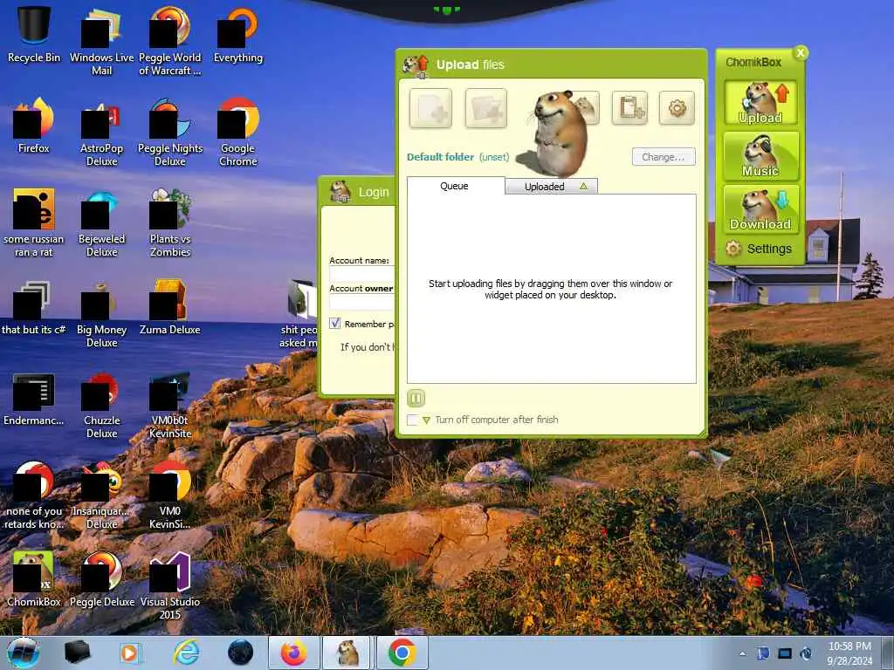Select the Everything desktop icon
This screenshot has height=670, width=894.
pyautogui.click(x=237, y=34)
